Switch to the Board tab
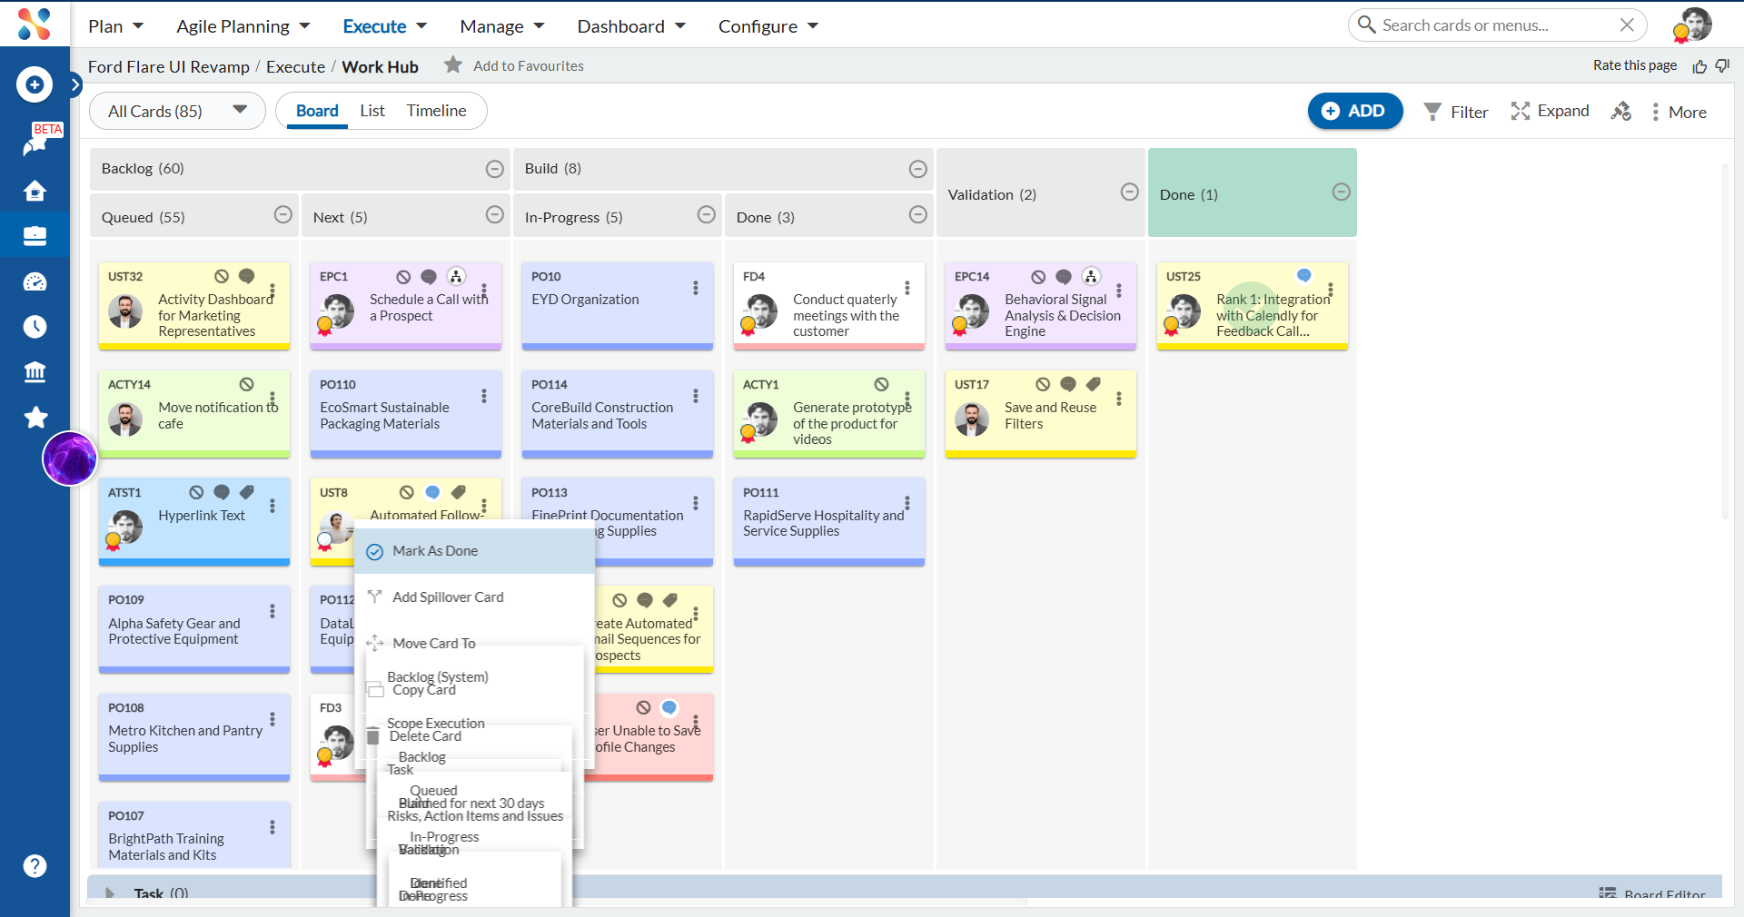Image resolution: width=1744 pixels, height=917 pixels. tap(317, 111)
